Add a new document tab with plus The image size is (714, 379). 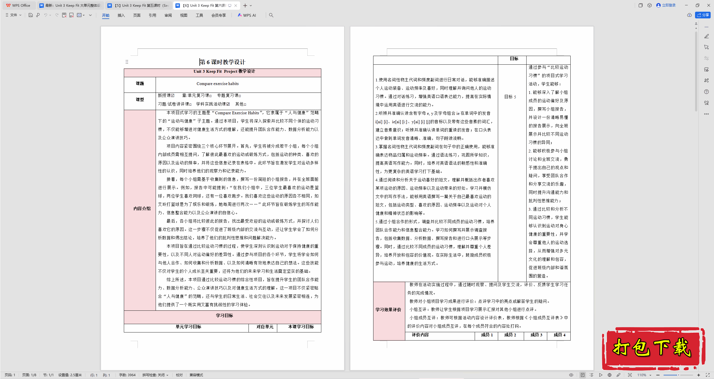pyautogui.click(x=245, y=6)
